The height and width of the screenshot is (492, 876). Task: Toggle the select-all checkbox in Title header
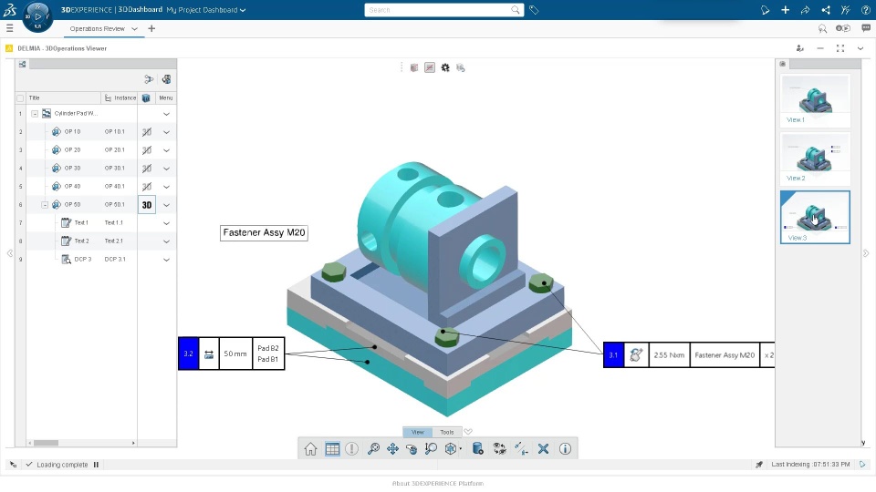(x=21, y=98)
